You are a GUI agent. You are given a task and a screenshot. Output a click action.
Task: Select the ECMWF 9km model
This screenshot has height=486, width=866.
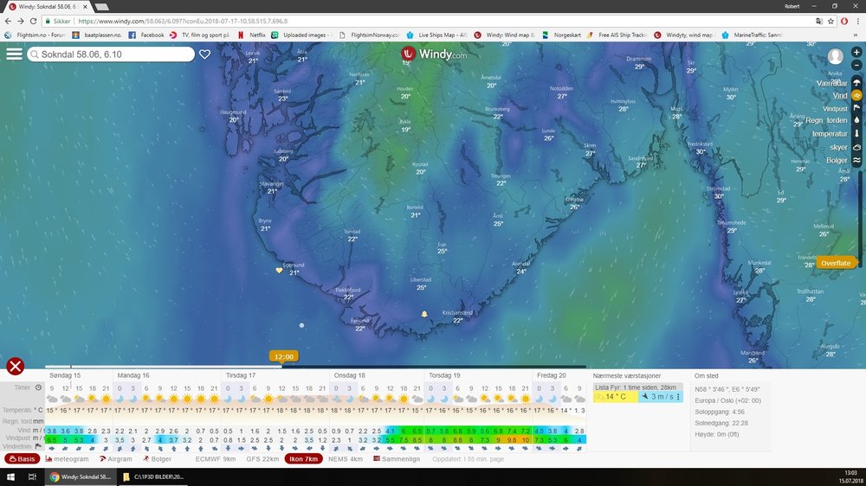point(216,458)
